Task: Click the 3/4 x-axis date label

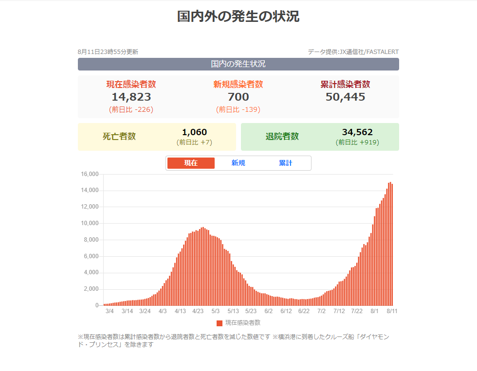Action: [109, 311]
